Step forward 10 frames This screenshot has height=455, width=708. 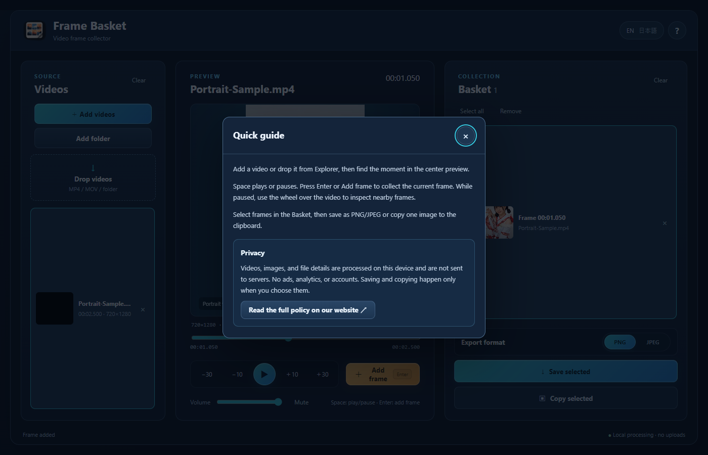[x=292, y=375]
